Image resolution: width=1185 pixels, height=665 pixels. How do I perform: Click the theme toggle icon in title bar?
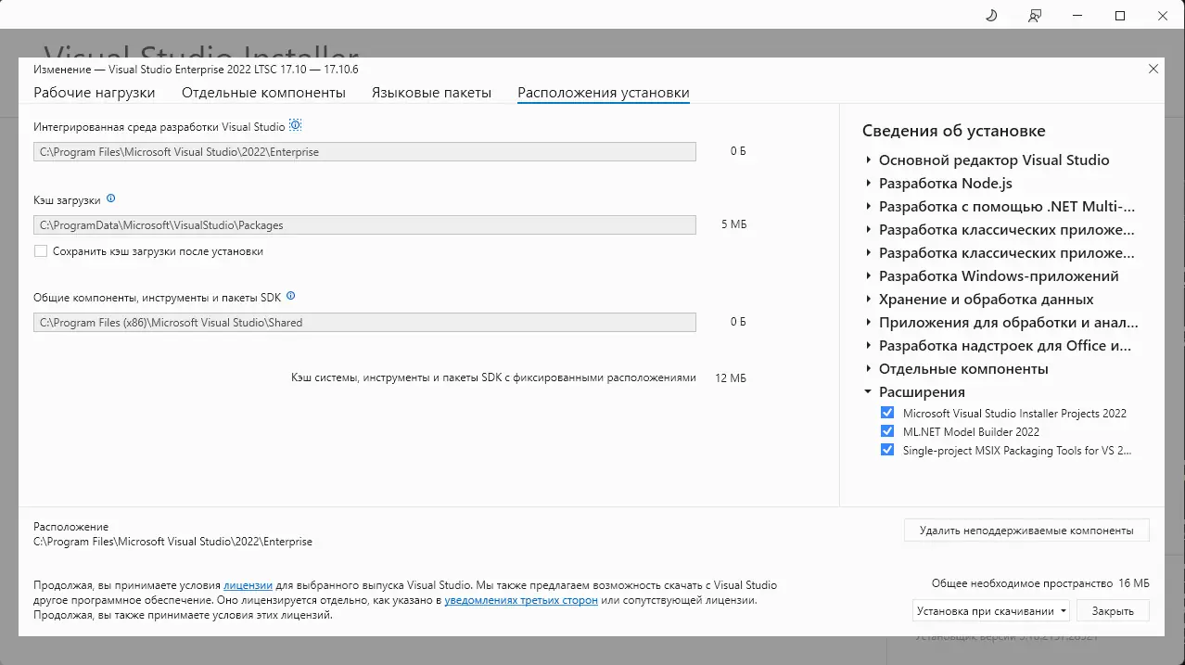point(990,15)
